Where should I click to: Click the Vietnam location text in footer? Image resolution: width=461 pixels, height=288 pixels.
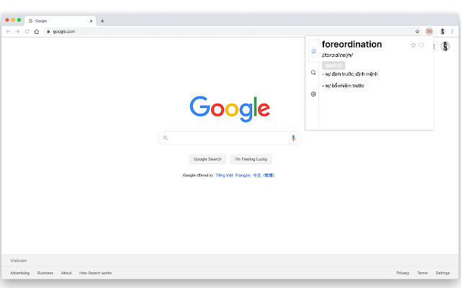[19, 261]
